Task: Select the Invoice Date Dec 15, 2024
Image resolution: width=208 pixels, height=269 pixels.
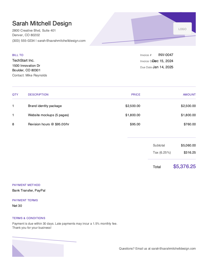Action: (163, 61)
